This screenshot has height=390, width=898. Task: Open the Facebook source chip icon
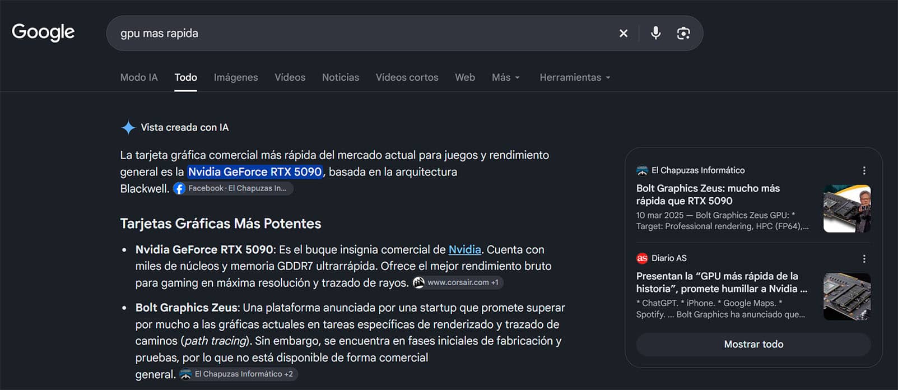(x=179, y=189)
